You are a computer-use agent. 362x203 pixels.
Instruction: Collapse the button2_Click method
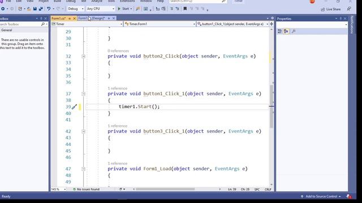coord(83,56)
